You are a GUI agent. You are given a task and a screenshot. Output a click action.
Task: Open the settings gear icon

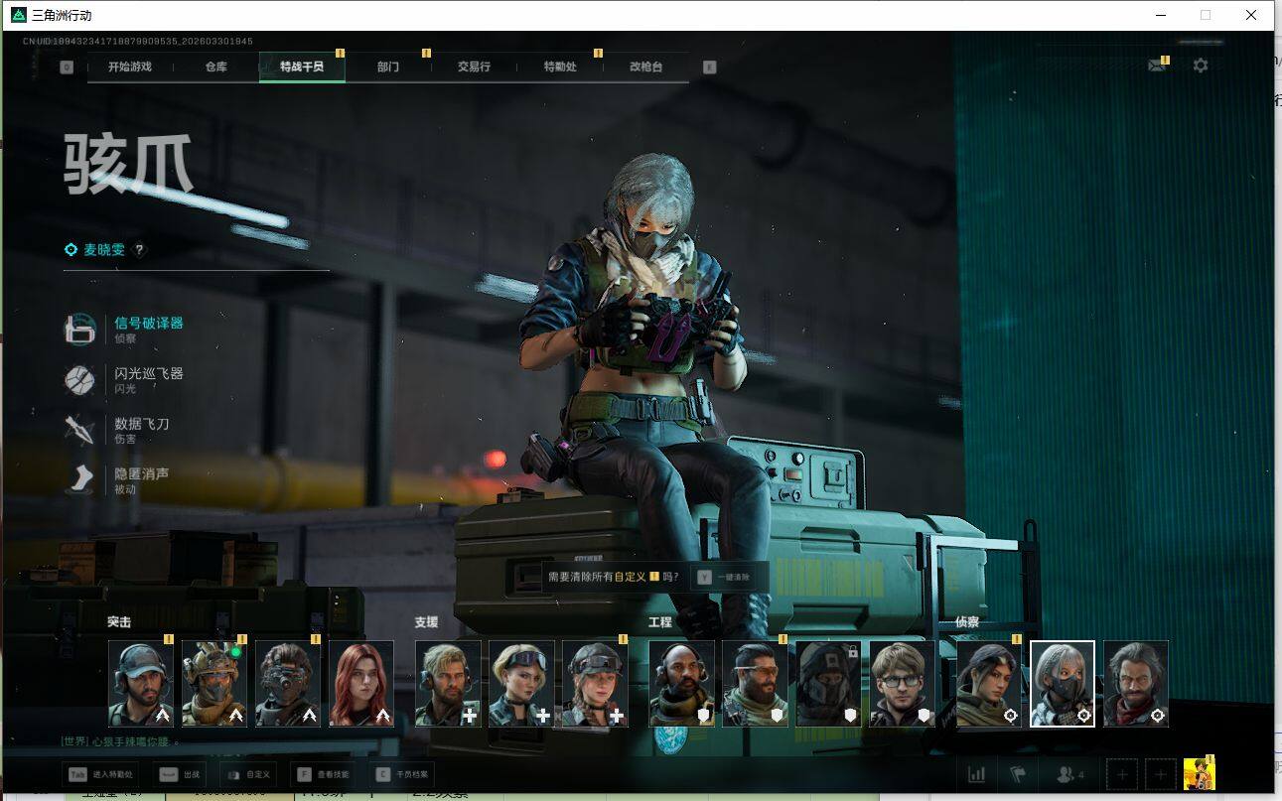[x=1201, y=66]
